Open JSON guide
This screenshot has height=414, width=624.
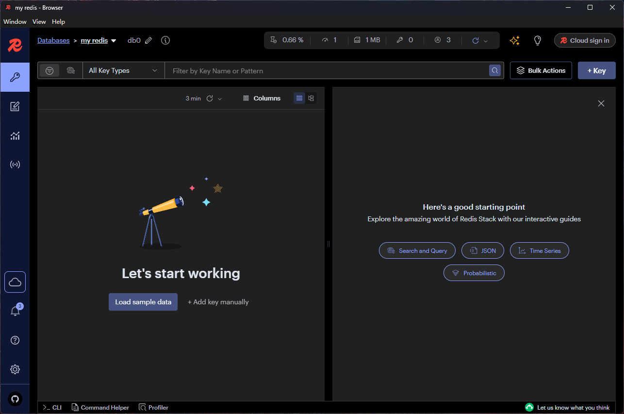click(483, 250)
